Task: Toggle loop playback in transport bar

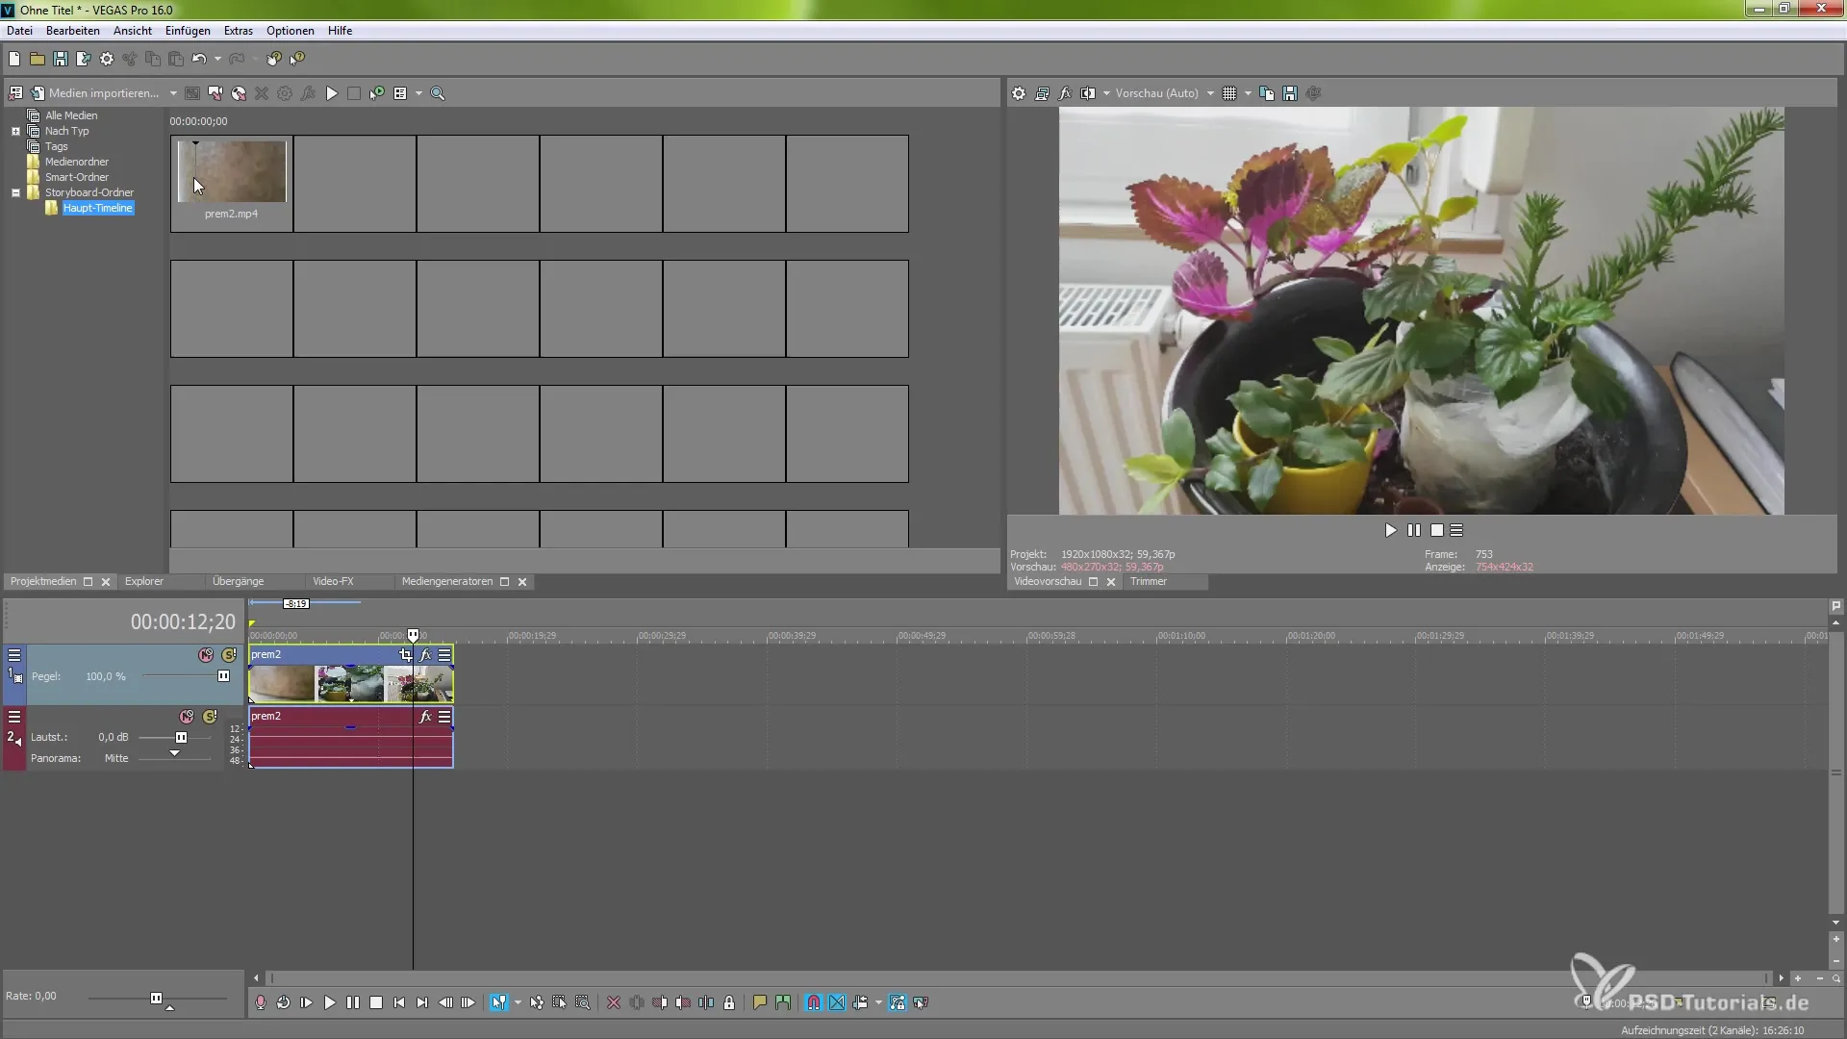Action: [x=284, y=1002]
